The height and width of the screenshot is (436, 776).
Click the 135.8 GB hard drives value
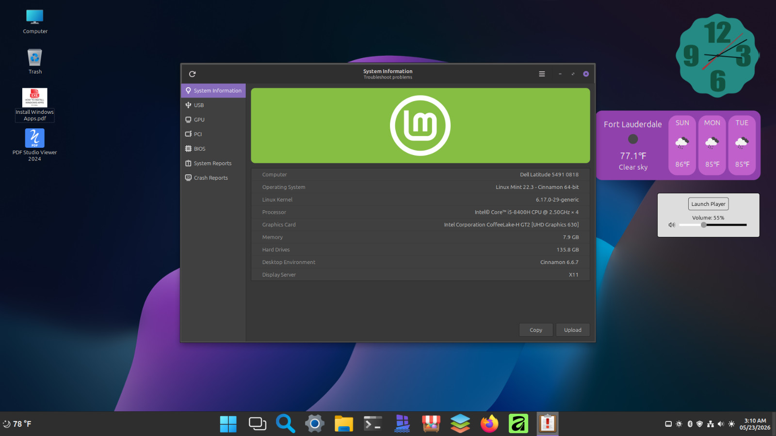(567, 250)
